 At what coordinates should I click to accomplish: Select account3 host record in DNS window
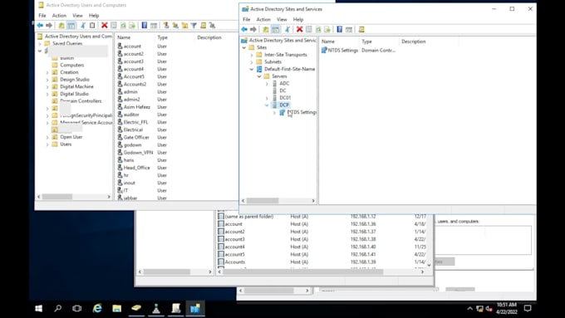(234, 239)
